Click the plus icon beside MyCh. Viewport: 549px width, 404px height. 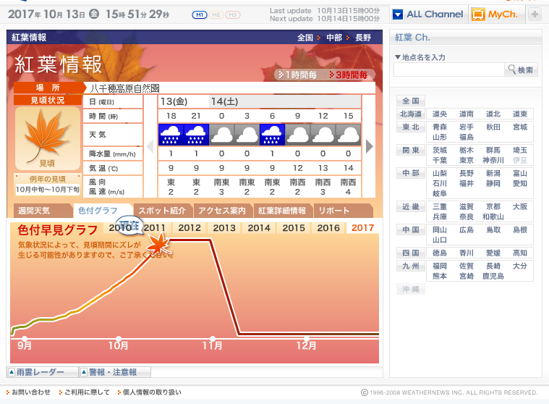535,14
